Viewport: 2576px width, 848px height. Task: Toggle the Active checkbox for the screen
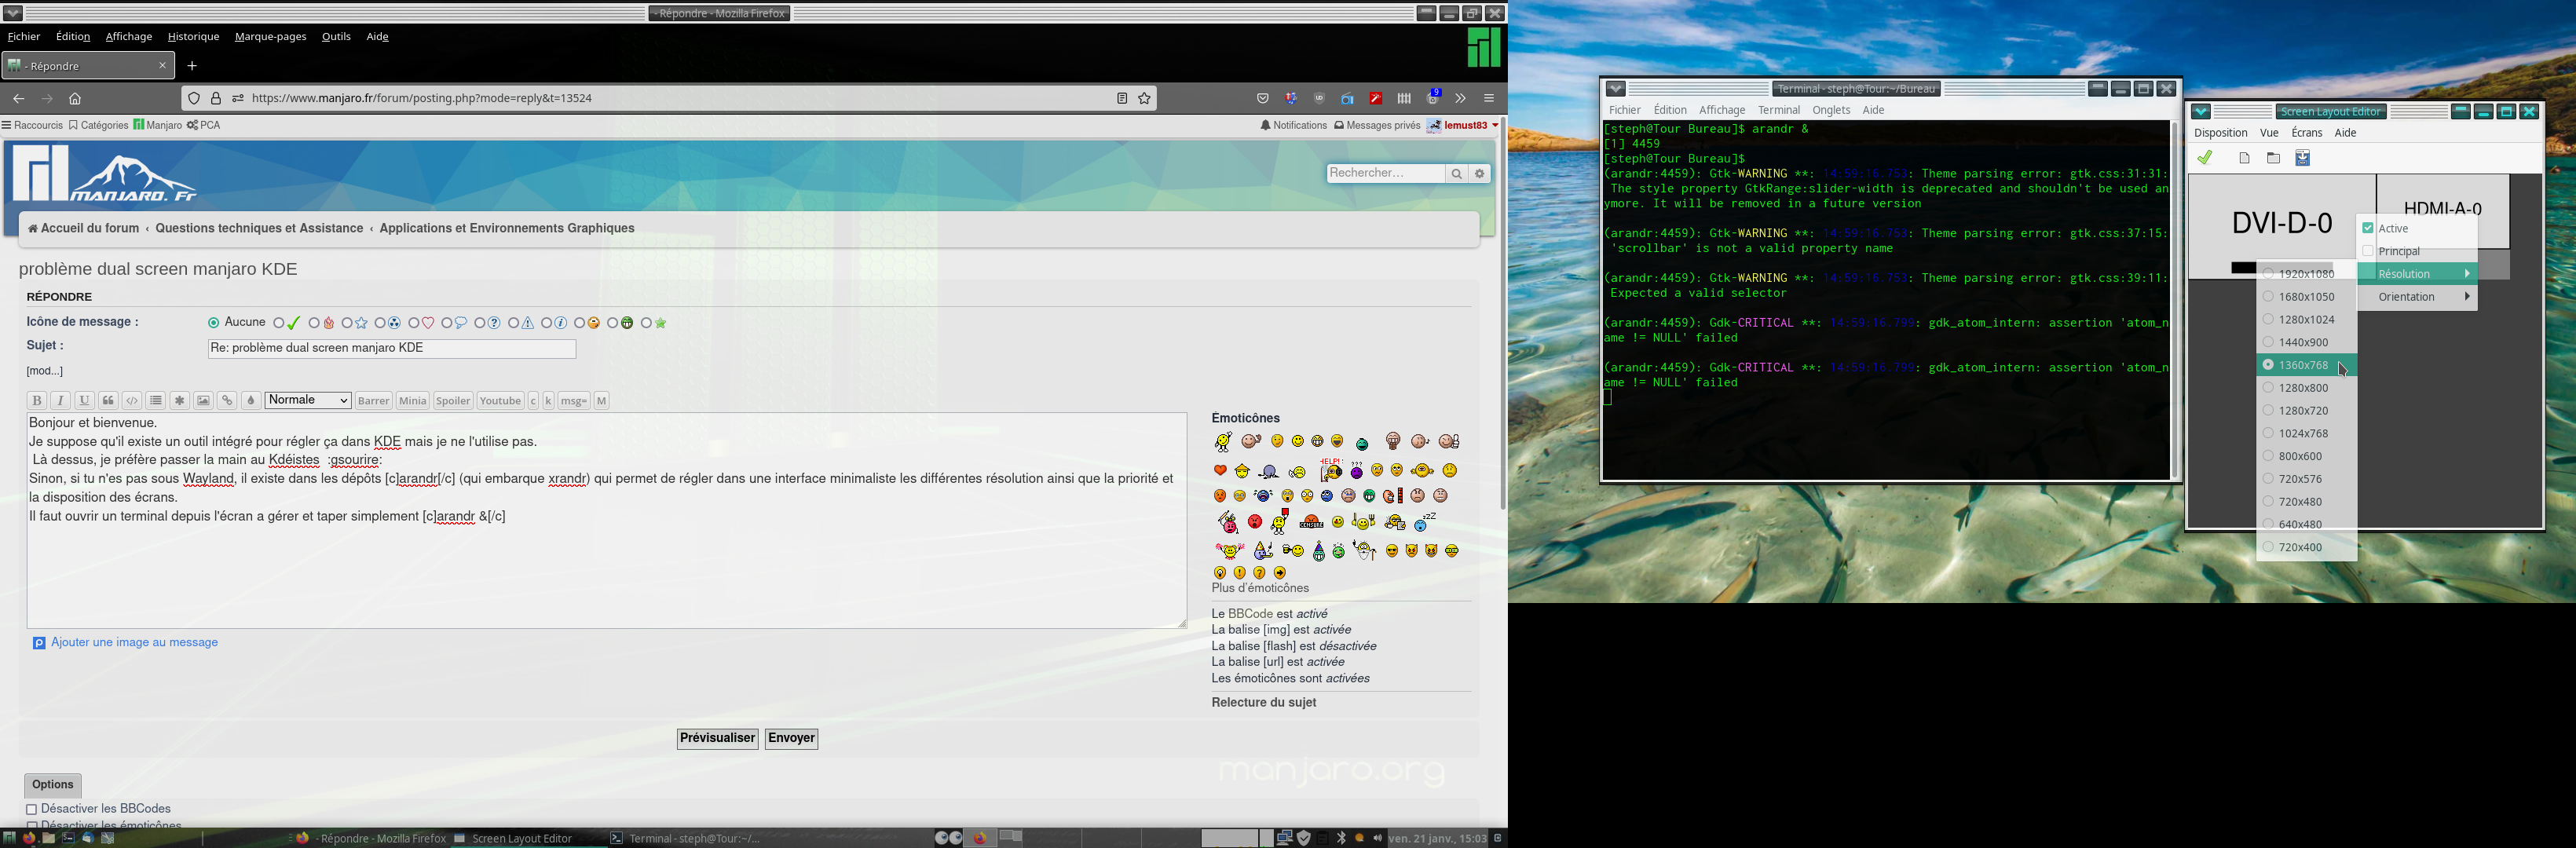(x=2368, y=228)
